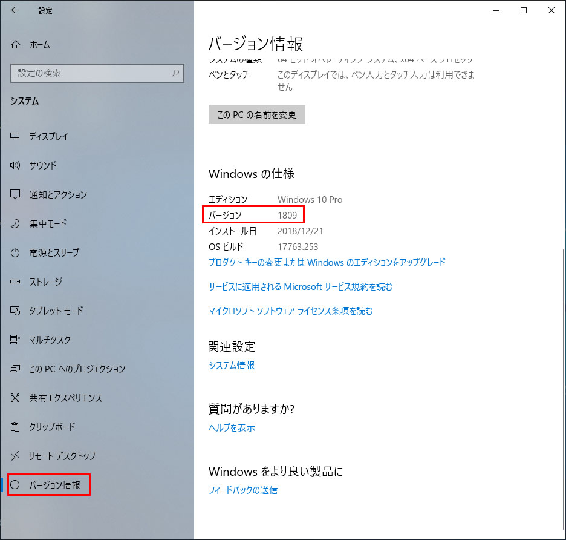Select the マルチタスク icon
The height and width of the screenshot is (540, 566).
pyautogui.click(x=15, y=340)
